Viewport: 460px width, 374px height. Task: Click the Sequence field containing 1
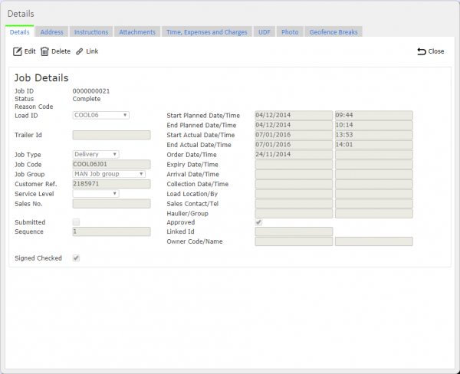pos(111,231)
